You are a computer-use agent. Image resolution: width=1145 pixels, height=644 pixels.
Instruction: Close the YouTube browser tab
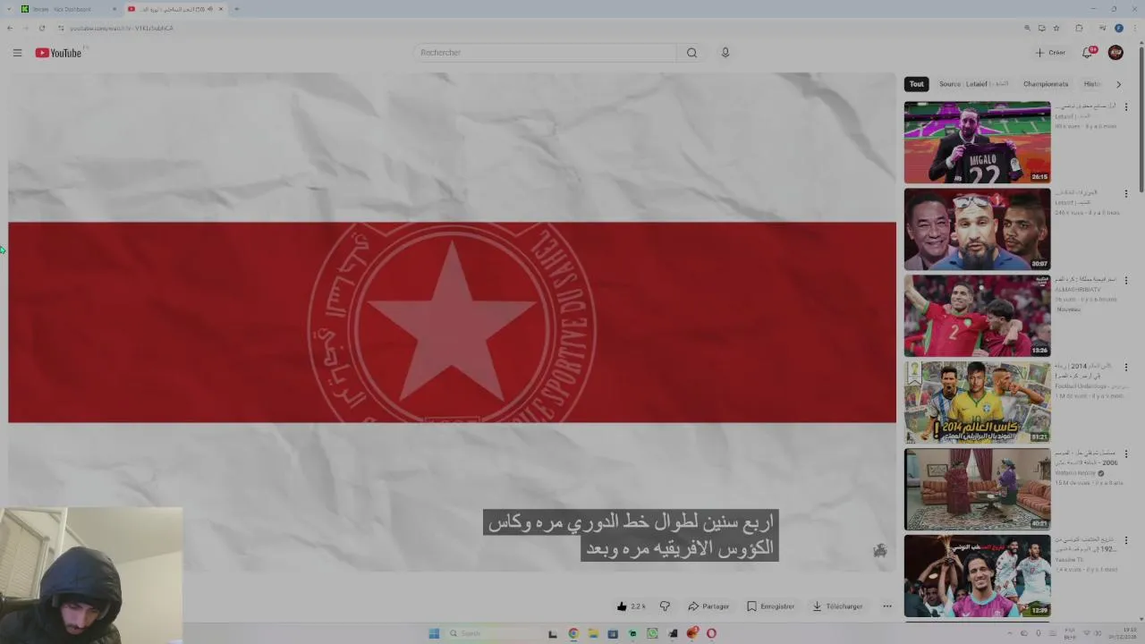pyautogui.click(x=221, y=9)
